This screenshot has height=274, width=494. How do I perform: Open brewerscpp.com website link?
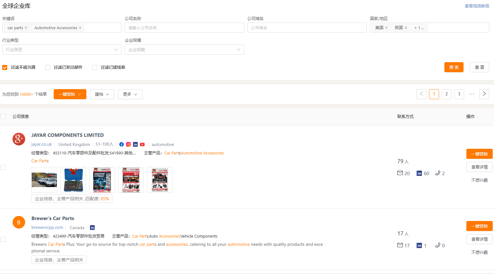pos(47,228)
